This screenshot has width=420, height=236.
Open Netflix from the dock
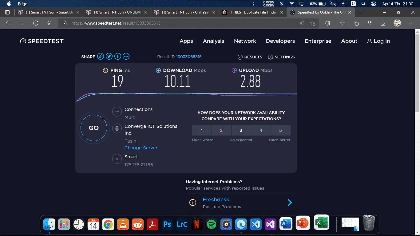tap(196, 225)
